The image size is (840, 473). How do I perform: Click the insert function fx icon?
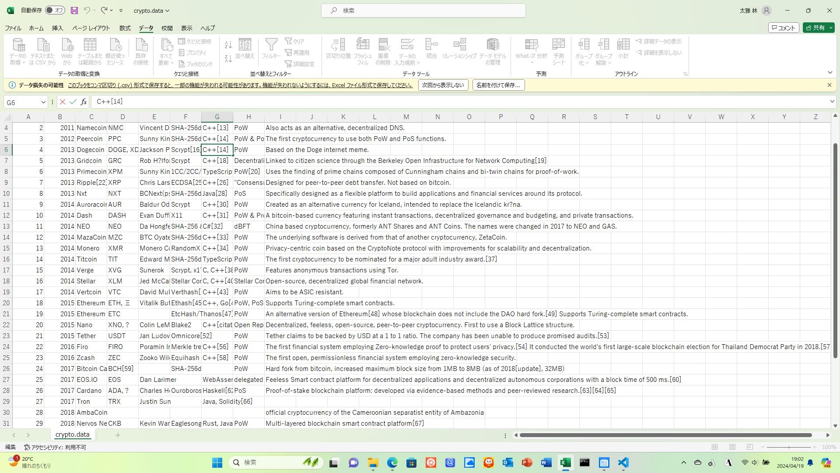84,102
